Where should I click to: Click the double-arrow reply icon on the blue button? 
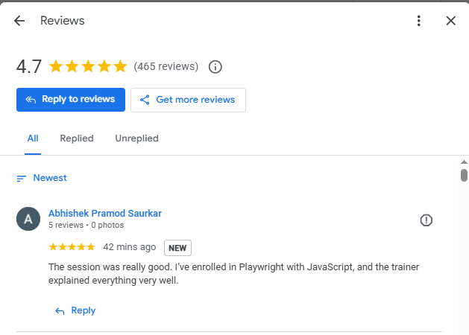(x=31, y=100)
